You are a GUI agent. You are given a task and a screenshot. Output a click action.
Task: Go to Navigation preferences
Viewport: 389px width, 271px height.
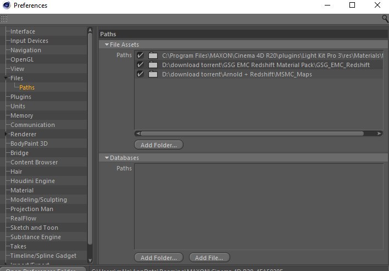coord(26,50)
